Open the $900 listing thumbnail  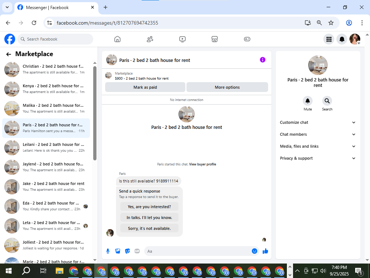click(x=108, y=75)
